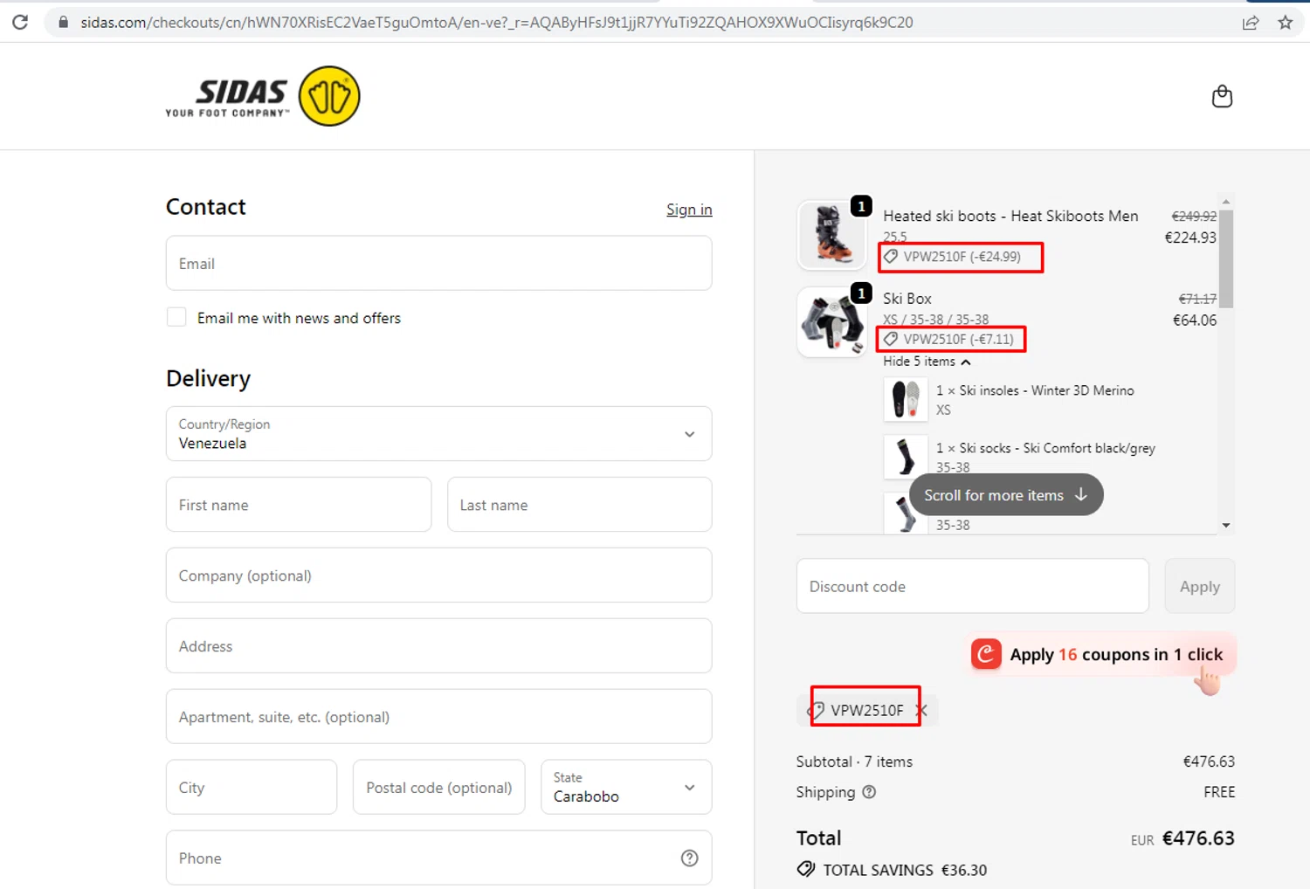The height and width of the screenshot is (889, 1310).
Task: Click the 'TOTAL SAVINGS €36.30' text
Action: tap(905, 870)
